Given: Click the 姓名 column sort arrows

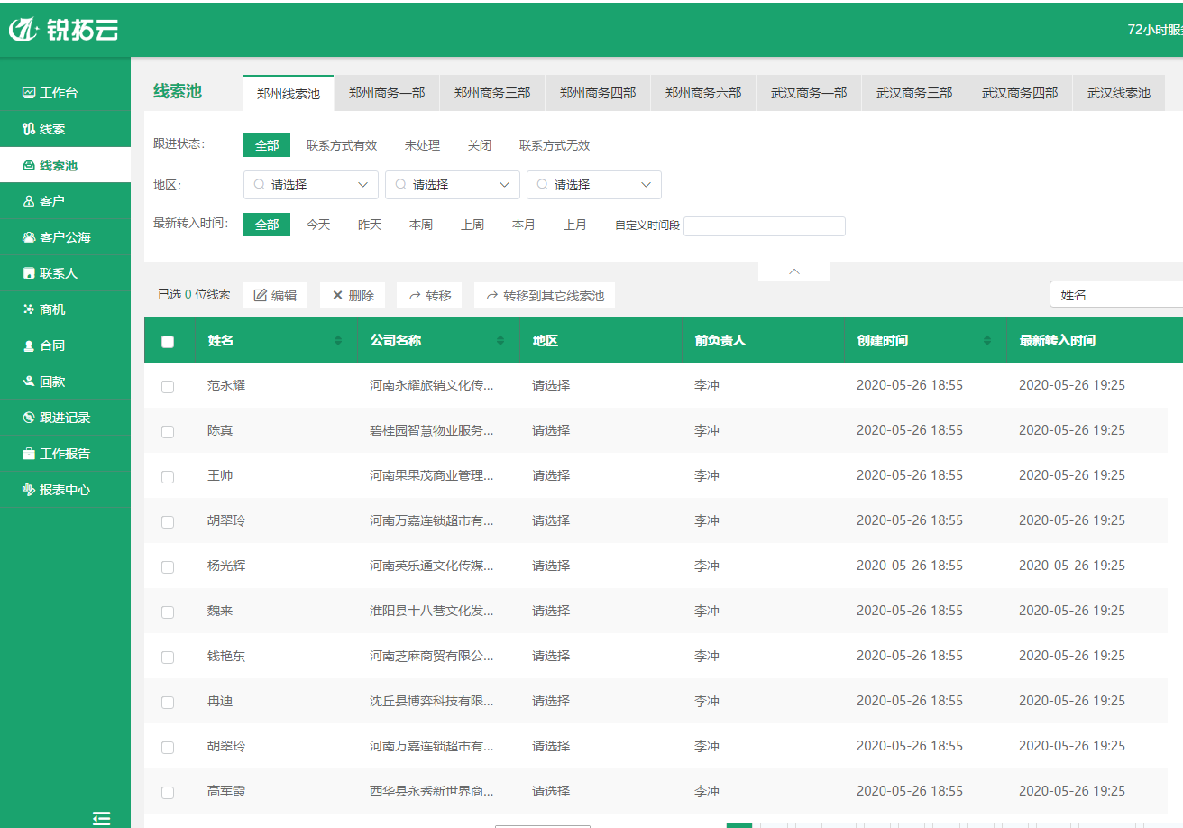Looking at the screenshot, I should coord(338,340).
